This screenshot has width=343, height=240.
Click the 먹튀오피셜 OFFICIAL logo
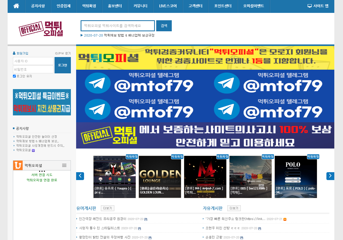41,29
